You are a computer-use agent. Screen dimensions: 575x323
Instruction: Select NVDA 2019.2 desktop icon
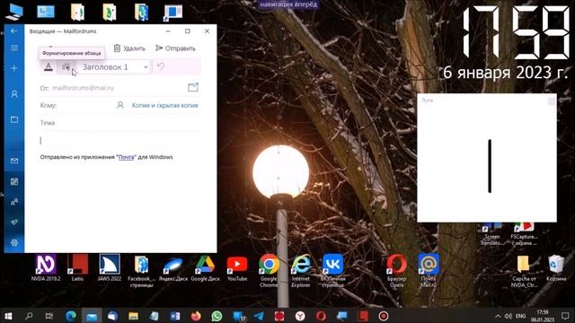46,267
